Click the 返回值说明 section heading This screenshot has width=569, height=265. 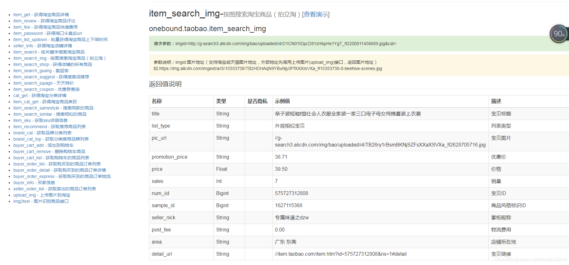pyautogui.click(x=165, y=84)
